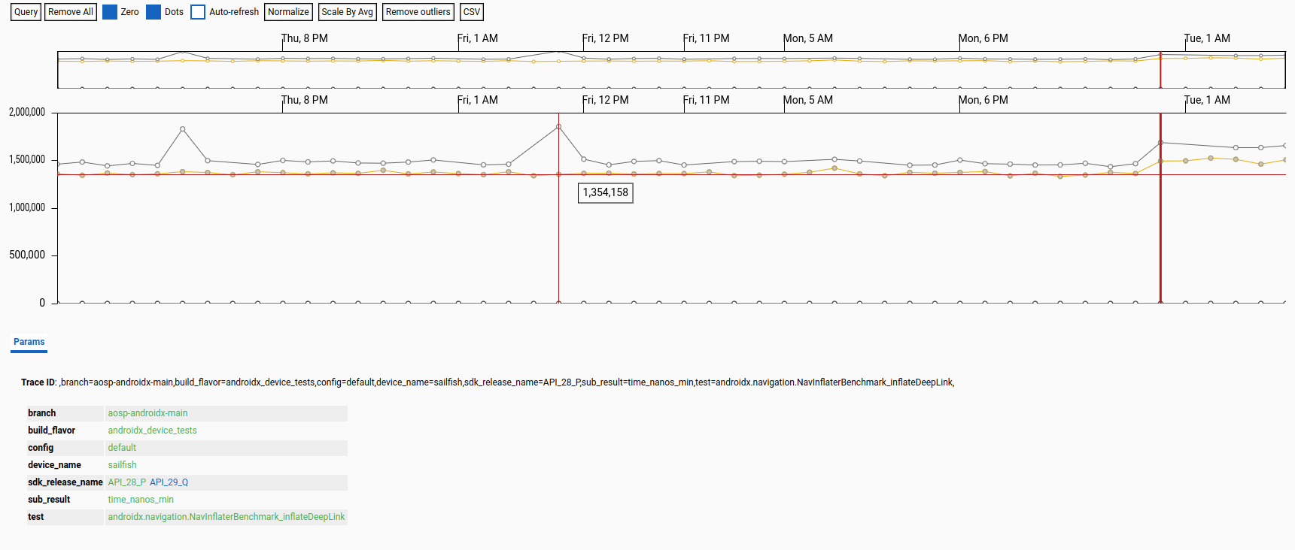1295x550 pixels.
Task: Click the NavInflaterBenchmark_inflateDeepLink test value
Action: [226, 517]
